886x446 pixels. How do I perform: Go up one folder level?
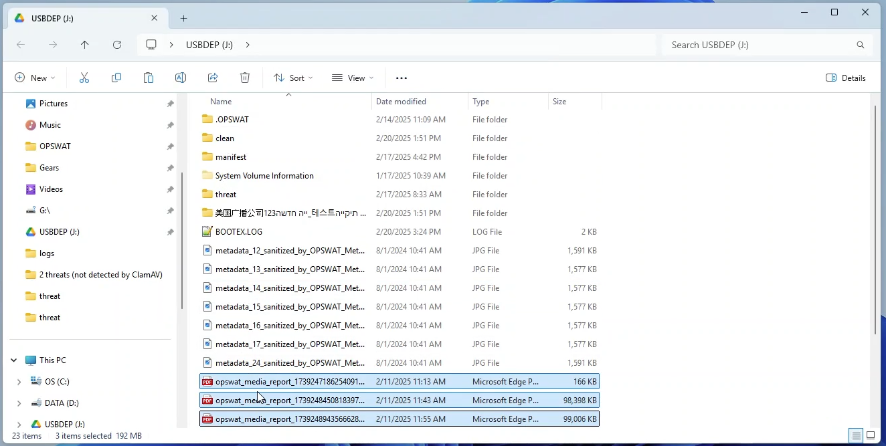pos(84,45)
